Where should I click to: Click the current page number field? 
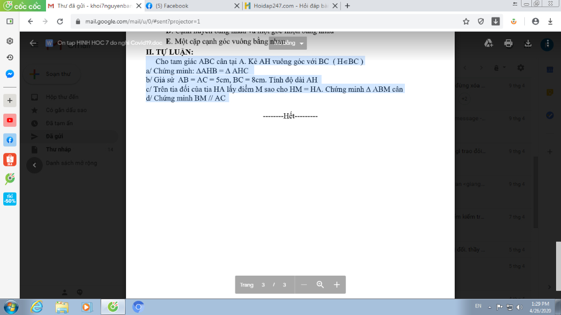pos(263,284)
